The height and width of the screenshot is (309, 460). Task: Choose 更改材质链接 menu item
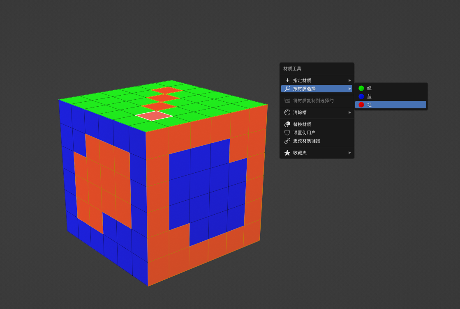pos(317,141)
